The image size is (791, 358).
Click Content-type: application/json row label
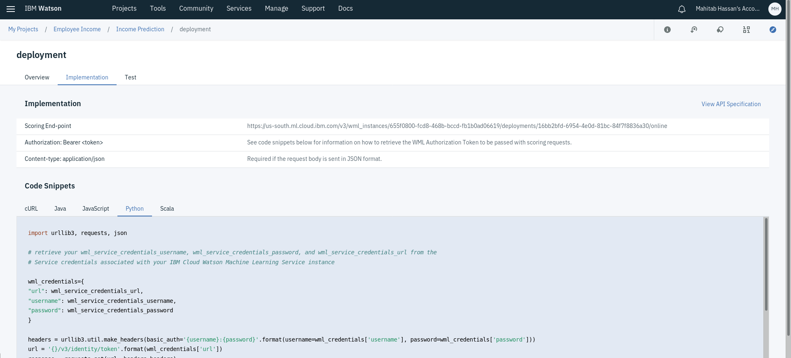65,159
